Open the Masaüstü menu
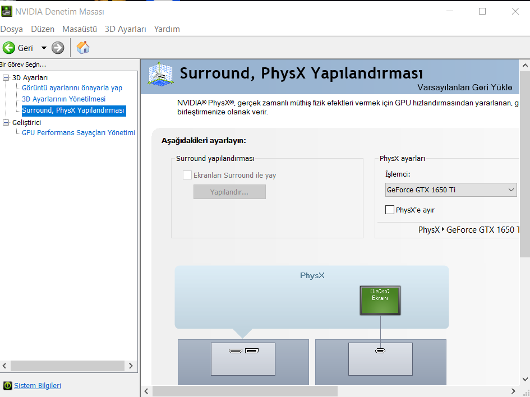 [80, 29]
